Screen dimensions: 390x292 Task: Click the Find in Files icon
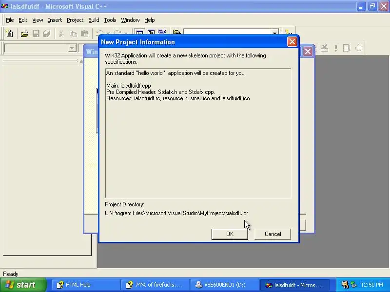176,32
